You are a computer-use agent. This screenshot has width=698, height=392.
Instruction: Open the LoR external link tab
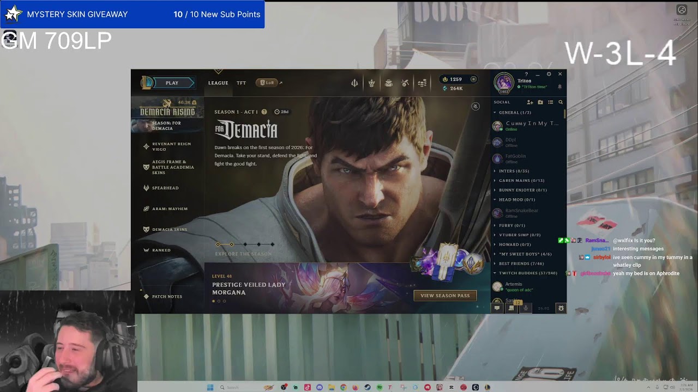(269, 83)
